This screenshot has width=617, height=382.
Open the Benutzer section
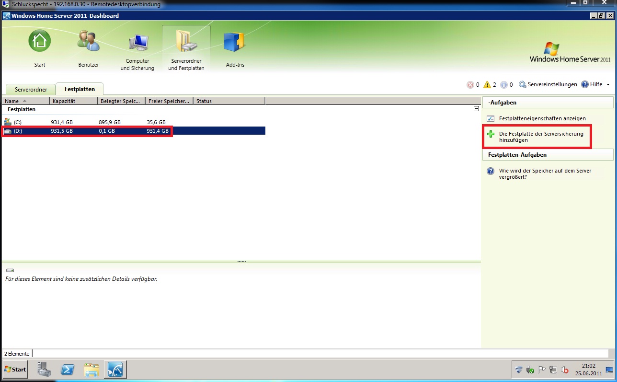(x=89, y=47)
